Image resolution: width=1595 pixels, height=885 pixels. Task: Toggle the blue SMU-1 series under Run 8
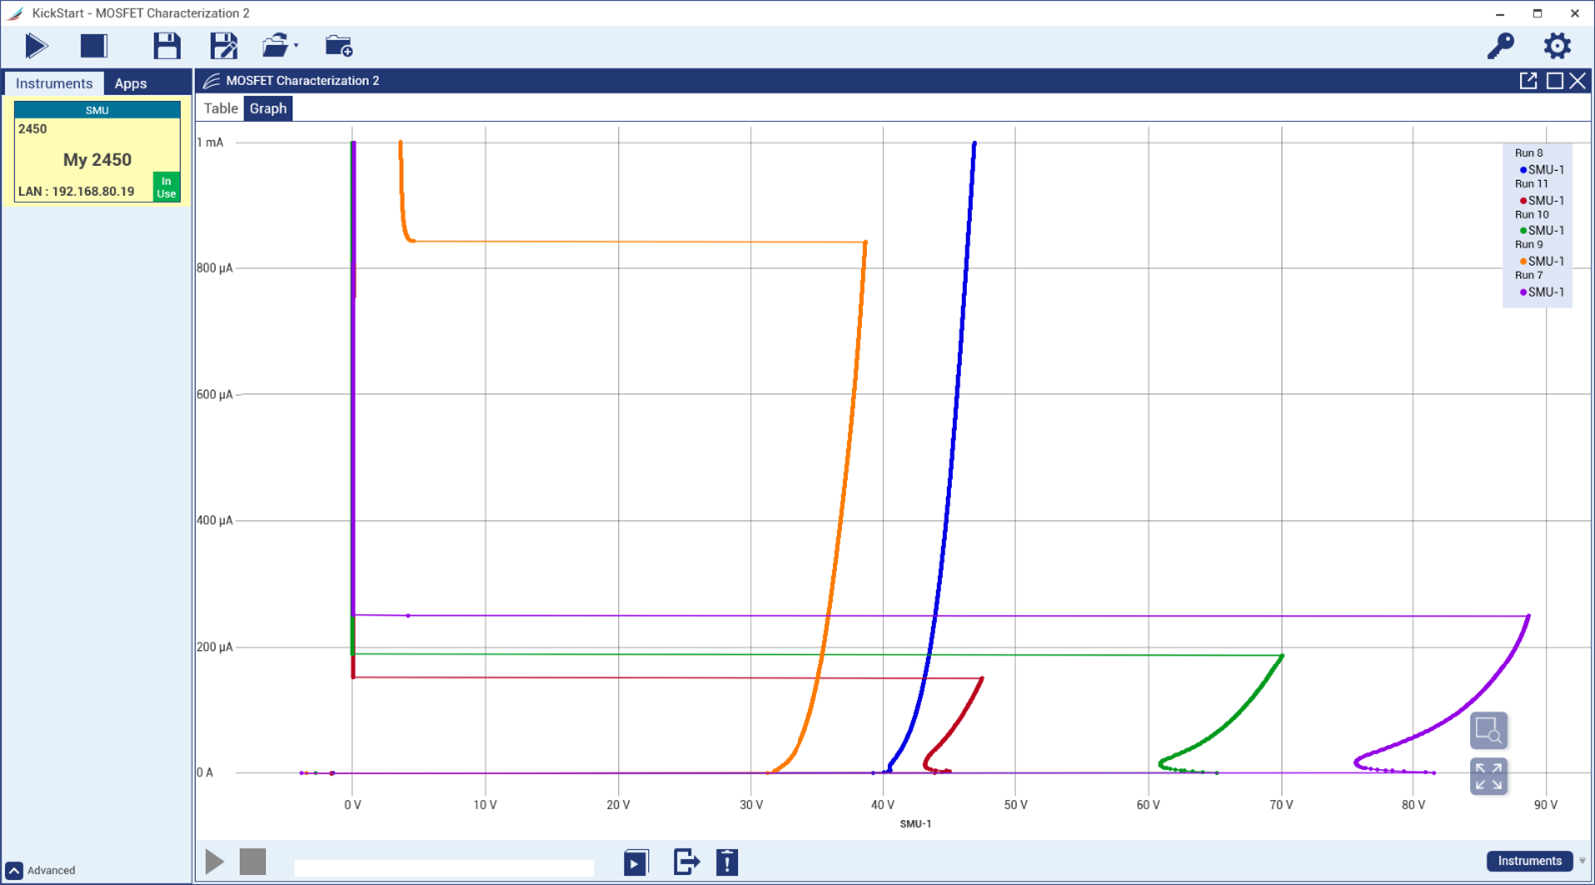[x=1541, y=170]
